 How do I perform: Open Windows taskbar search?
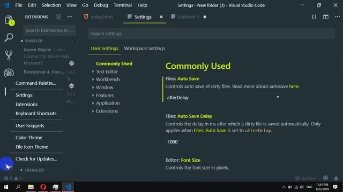pyautogui.click(x=18, y=187)
